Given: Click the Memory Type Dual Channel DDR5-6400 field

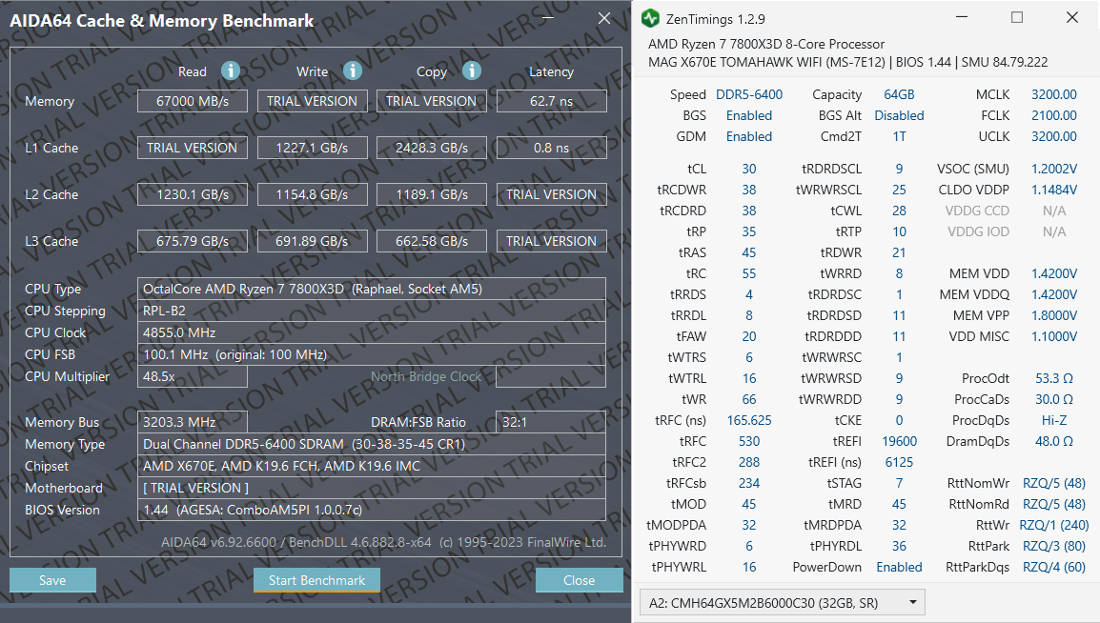Looking at the screenshot, I should (372, 444).
